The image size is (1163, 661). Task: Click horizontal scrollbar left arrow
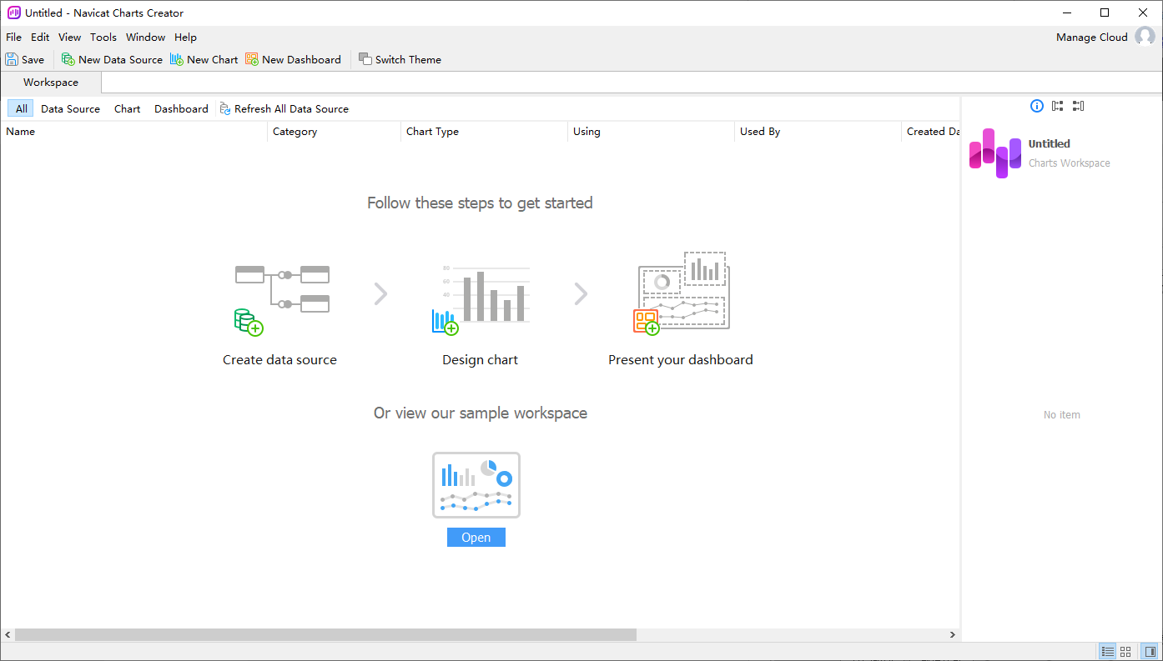pyautogui.click(x=8, y=635)
